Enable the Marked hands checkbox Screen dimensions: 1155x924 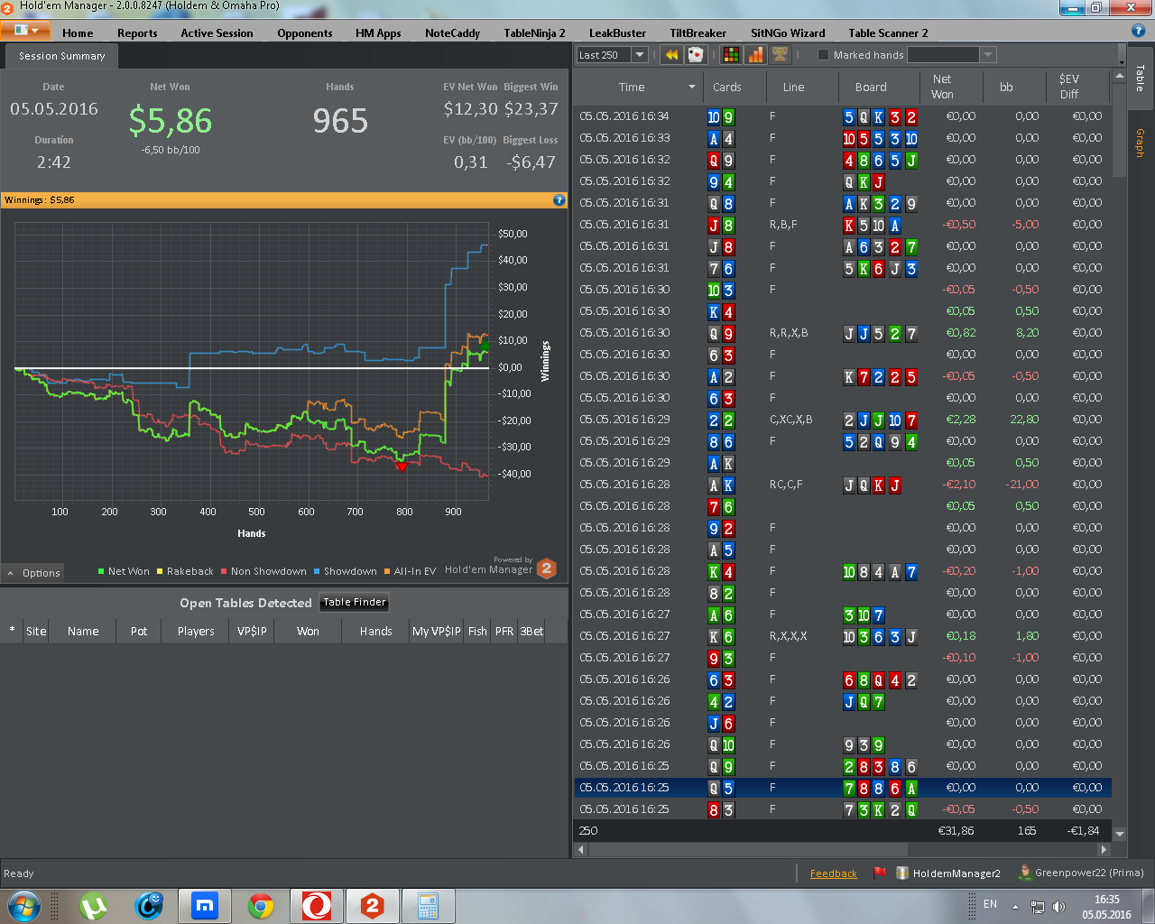coord(823,55)
